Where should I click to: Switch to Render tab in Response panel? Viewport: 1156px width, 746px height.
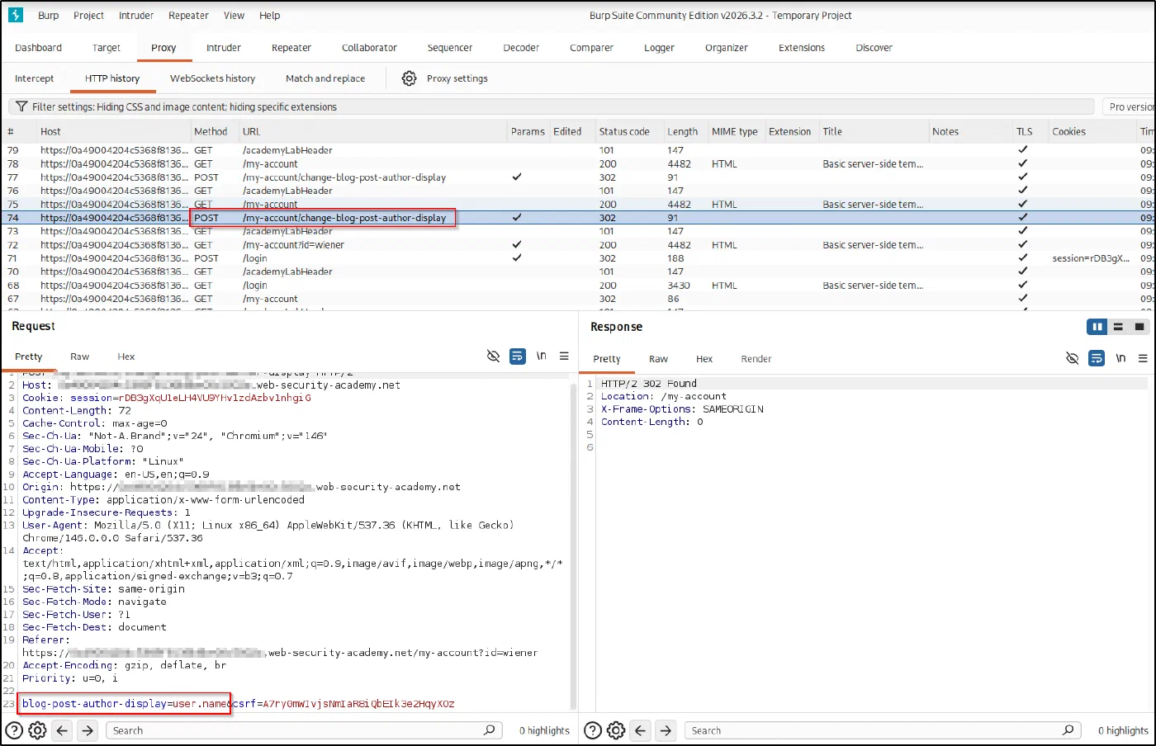756,359
